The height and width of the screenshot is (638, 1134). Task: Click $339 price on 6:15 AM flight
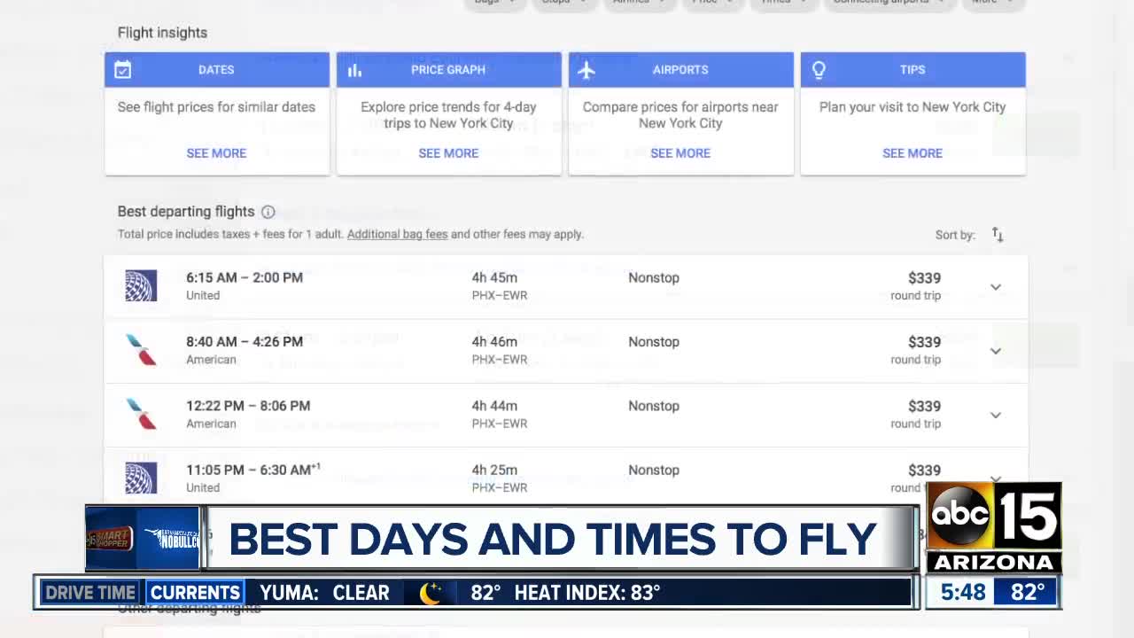coord(924,278)
